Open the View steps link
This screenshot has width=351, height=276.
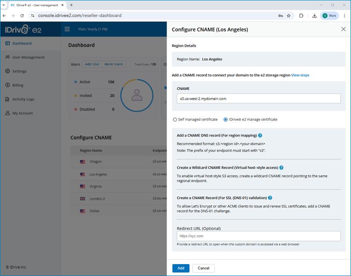tap(300, 75)
